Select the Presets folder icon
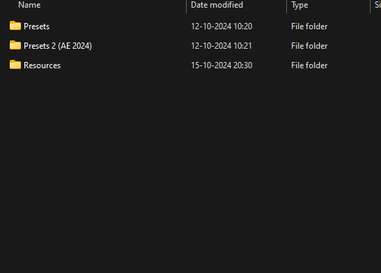The height and width of the screenshot is (273, 381). click(15, 26)
